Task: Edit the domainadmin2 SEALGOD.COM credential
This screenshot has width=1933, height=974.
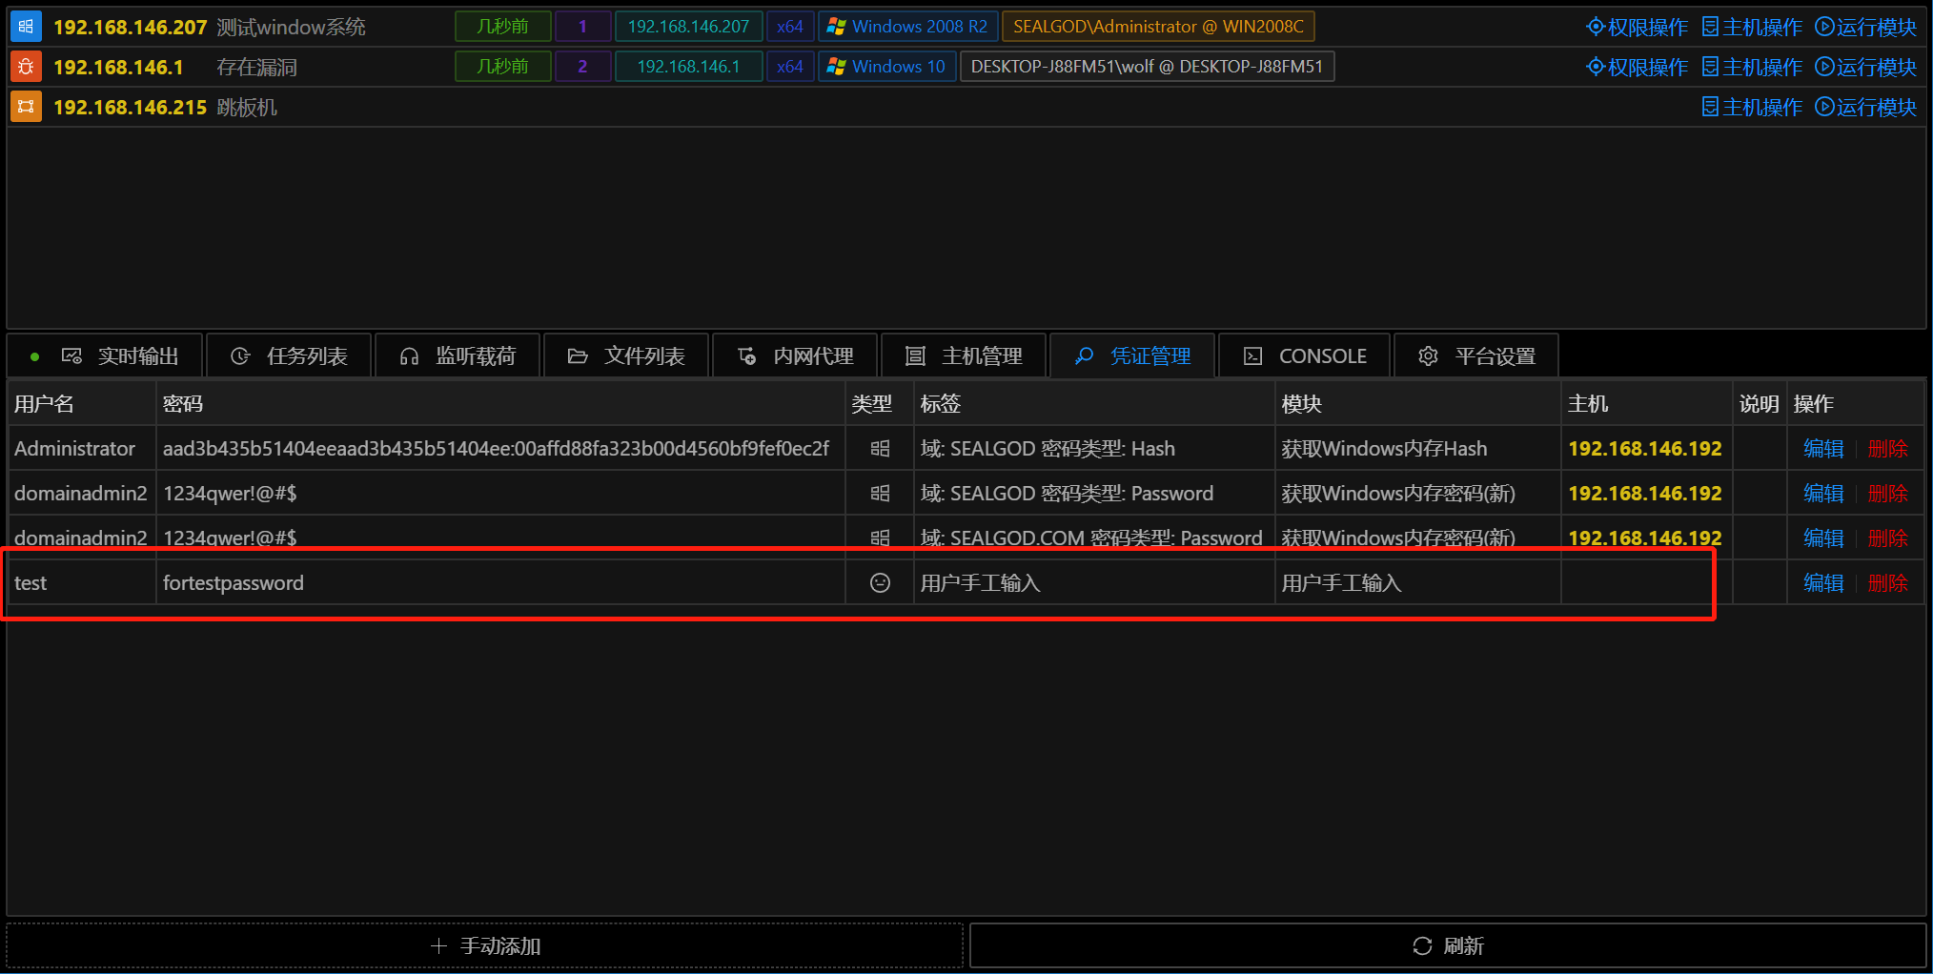Action: (x=1823, y=538)
